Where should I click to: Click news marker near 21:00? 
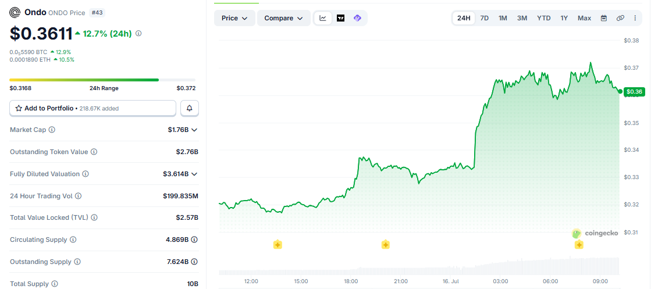(x=386, y=245)
